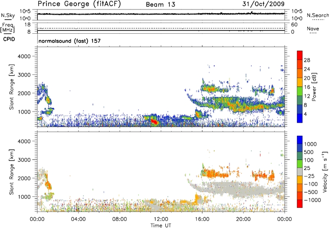
Task: Click the '08:00' time tick label
Action: 120,219
